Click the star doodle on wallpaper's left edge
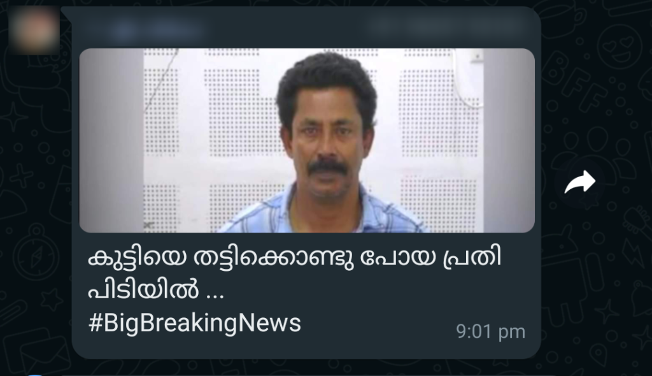The width and height of the screenshot is (652, 376). point(13,117)
